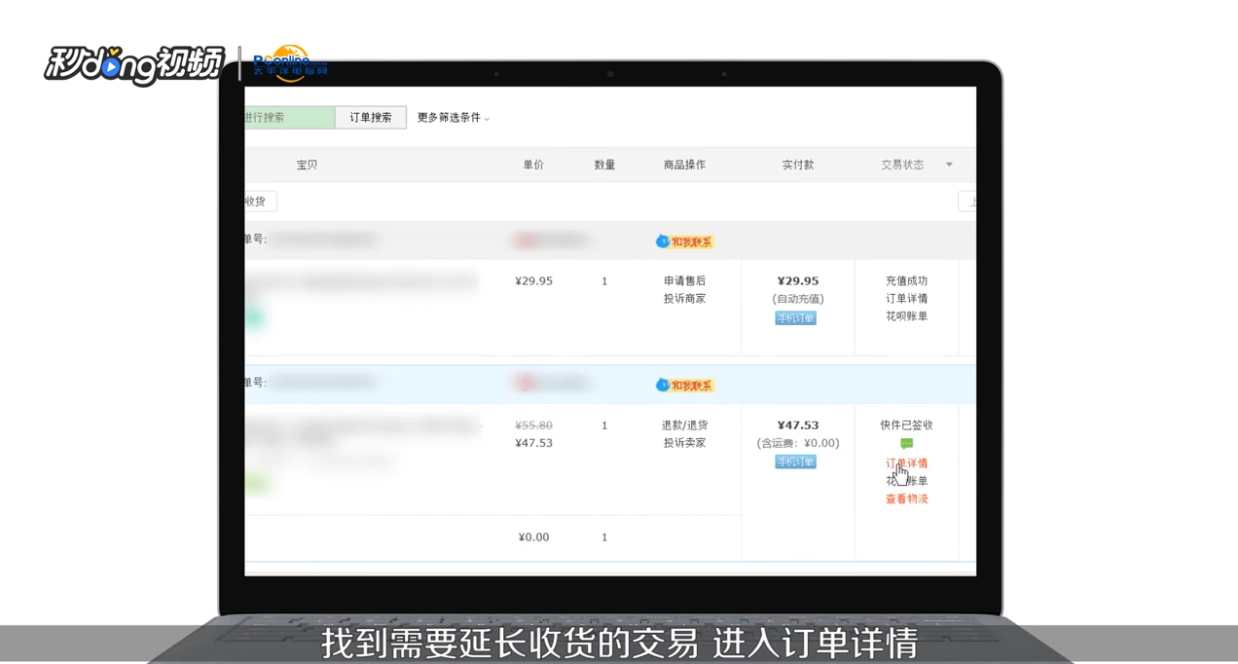
Task: Click 和我联系 in the first order
Action: 685,241
